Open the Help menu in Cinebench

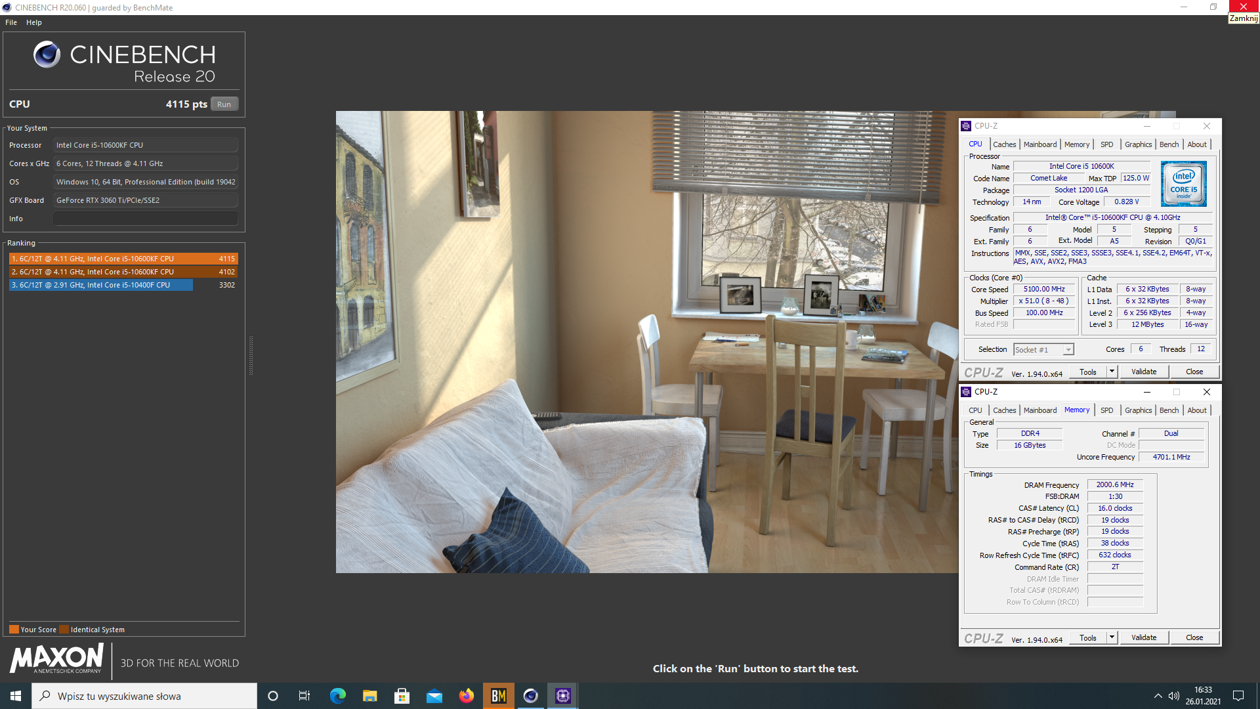click(x=34, y=22)
